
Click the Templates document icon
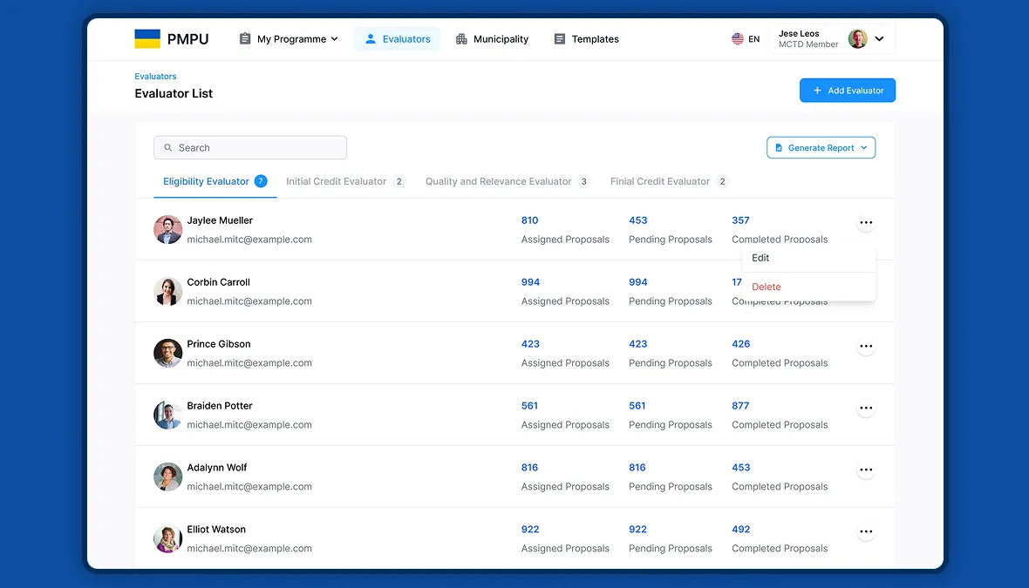tap(559, 38)
